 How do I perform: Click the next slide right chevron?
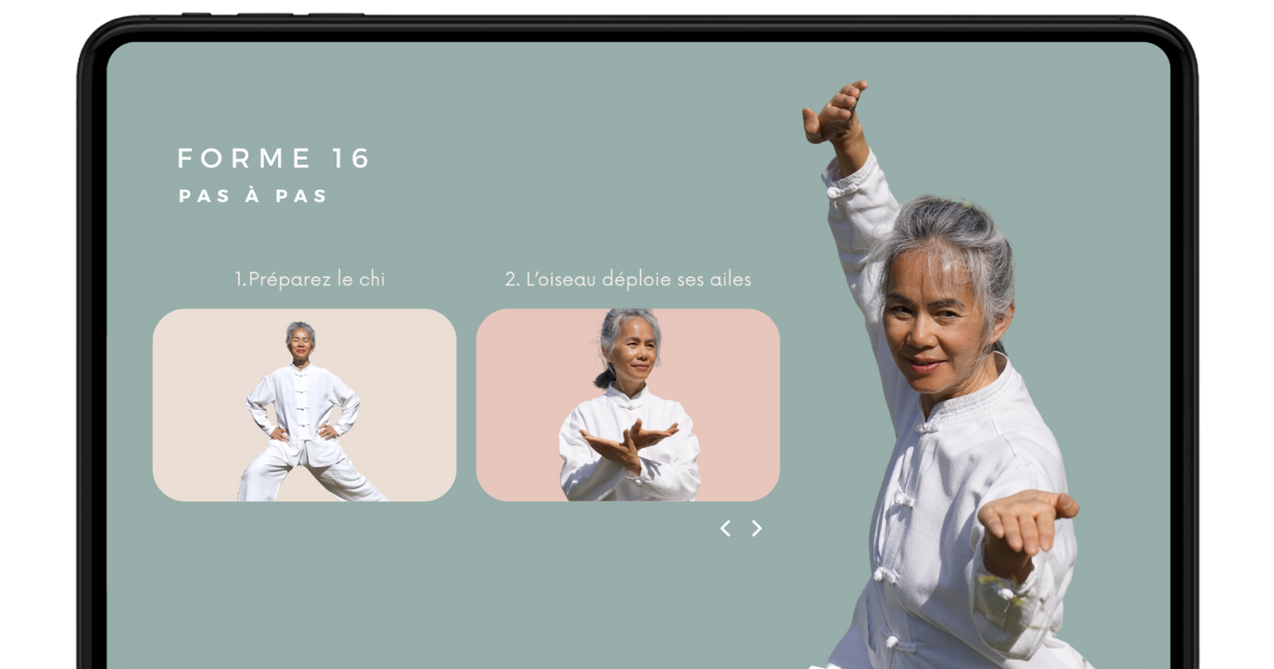[x=757, y=528]
